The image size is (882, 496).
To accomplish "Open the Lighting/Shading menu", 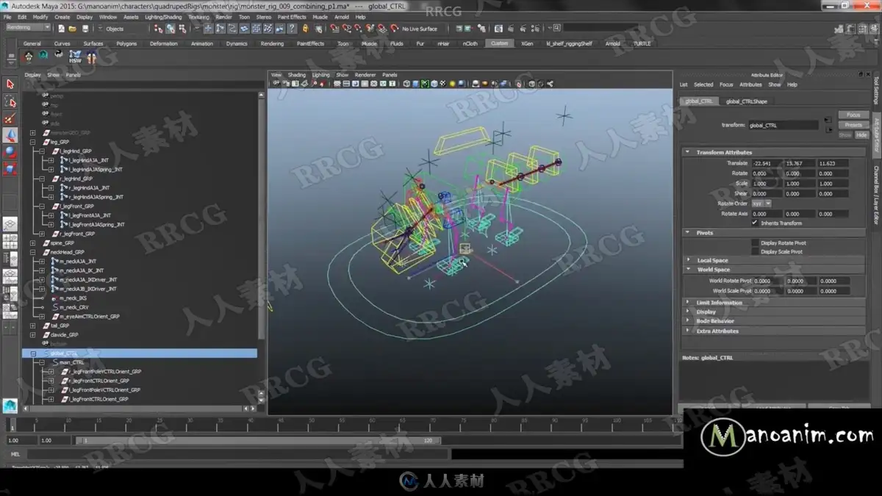I will coord(163,17).
